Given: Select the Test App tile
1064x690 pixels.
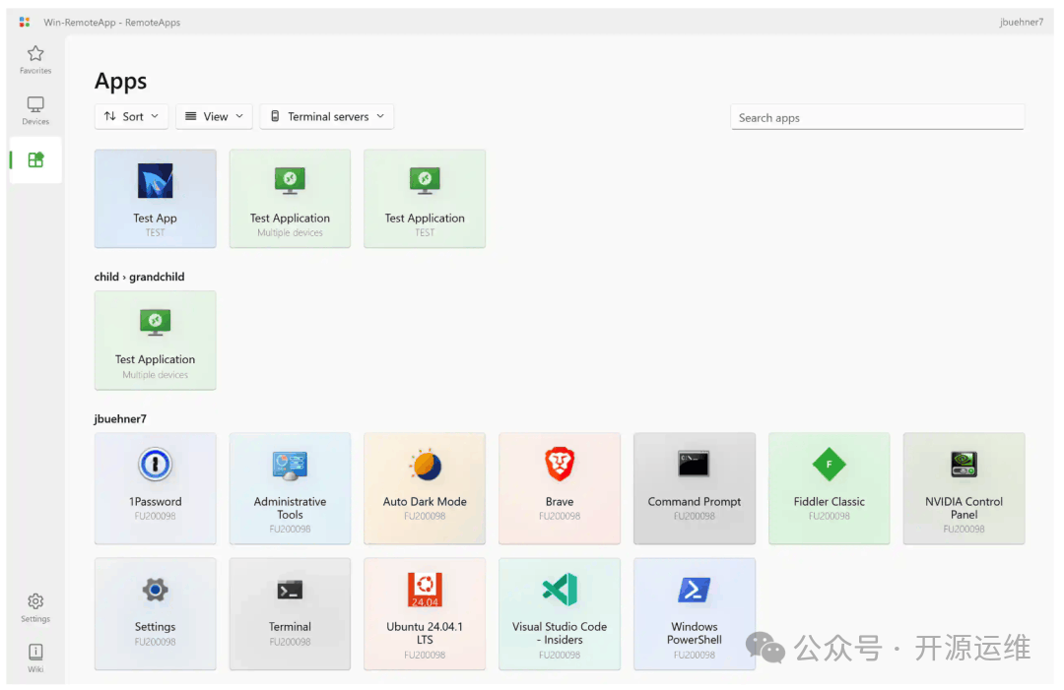Looking at the screenshot, I should click(x=155, y=198).
